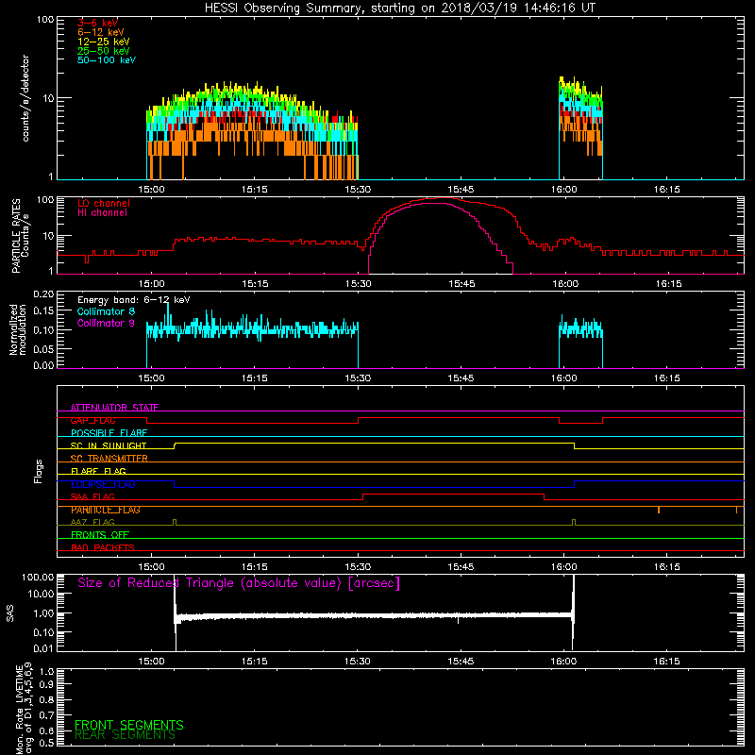Click the '0.01' SAS axis value
This screenshot has height=755, width=755.
coord(43,648)
